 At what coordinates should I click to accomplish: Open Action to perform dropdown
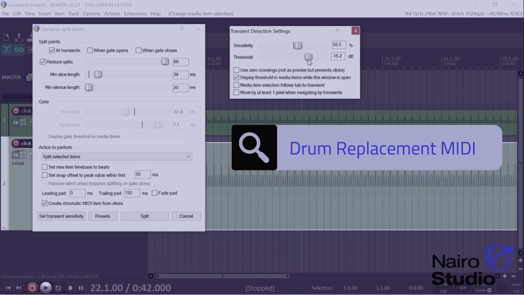point(117,157)
